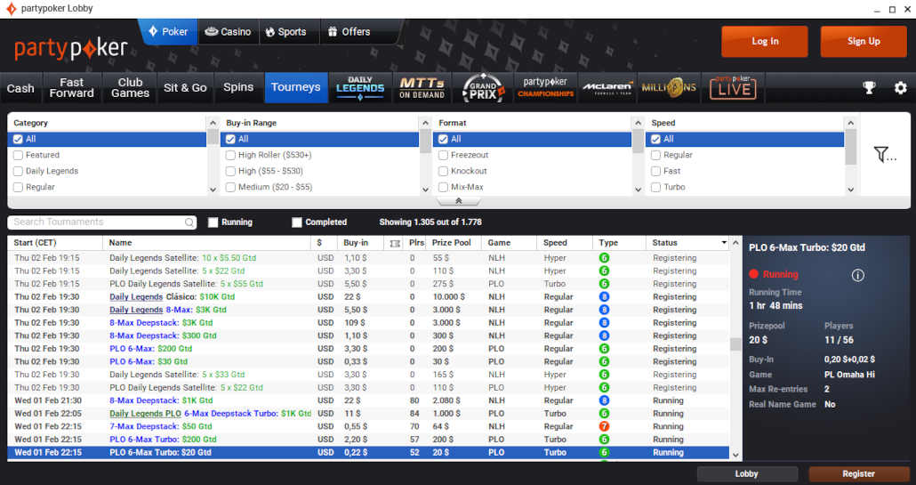Viewport: 916px width, 485px height.
Task: Click the Sign Up button
Action: tap(864, 41)
